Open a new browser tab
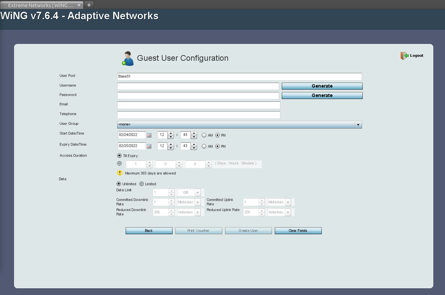Viewport: 445px width, 295px height. 89,5
